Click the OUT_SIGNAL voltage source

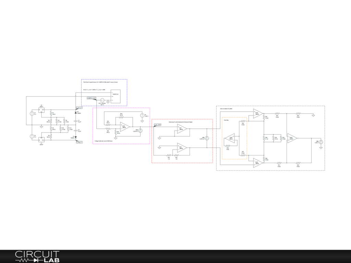[102, 100]
